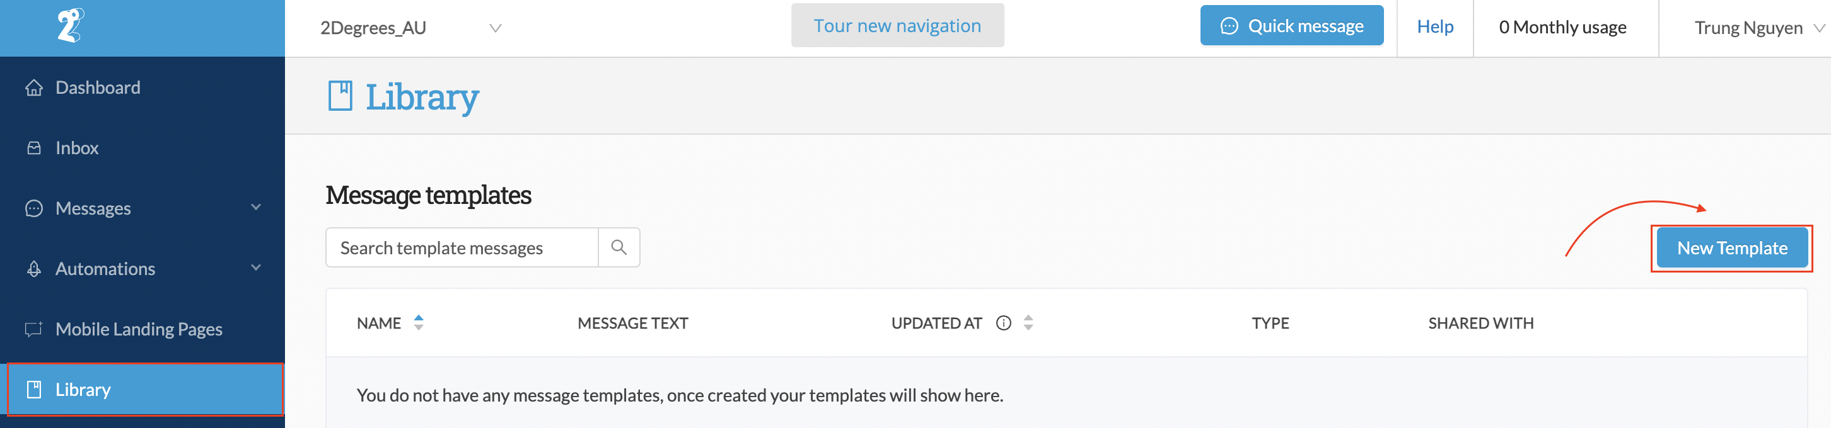Click the info icon next to UPDATED AT
The height and width of the screenshot is (428, 1831).
click(x=1003, y=322)
